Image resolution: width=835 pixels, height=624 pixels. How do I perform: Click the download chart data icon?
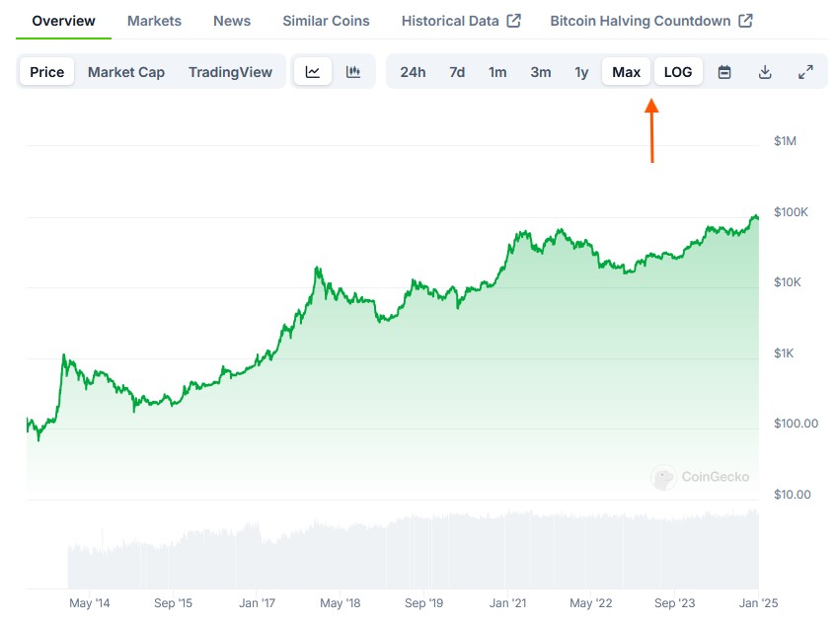[x=765, y=72]
